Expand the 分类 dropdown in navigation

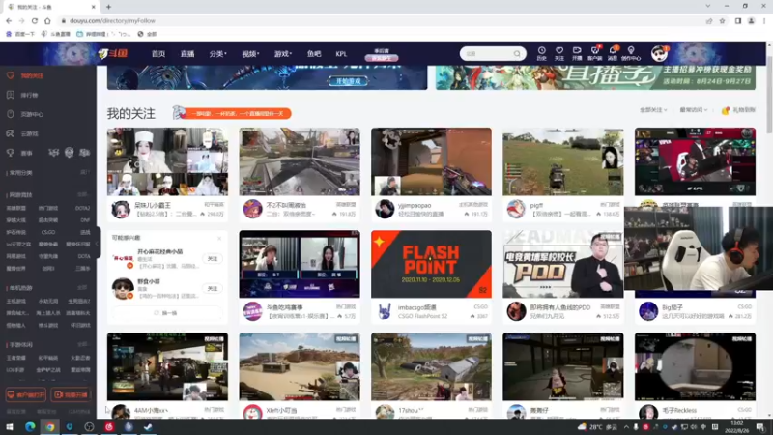click(x=217, y=54)
